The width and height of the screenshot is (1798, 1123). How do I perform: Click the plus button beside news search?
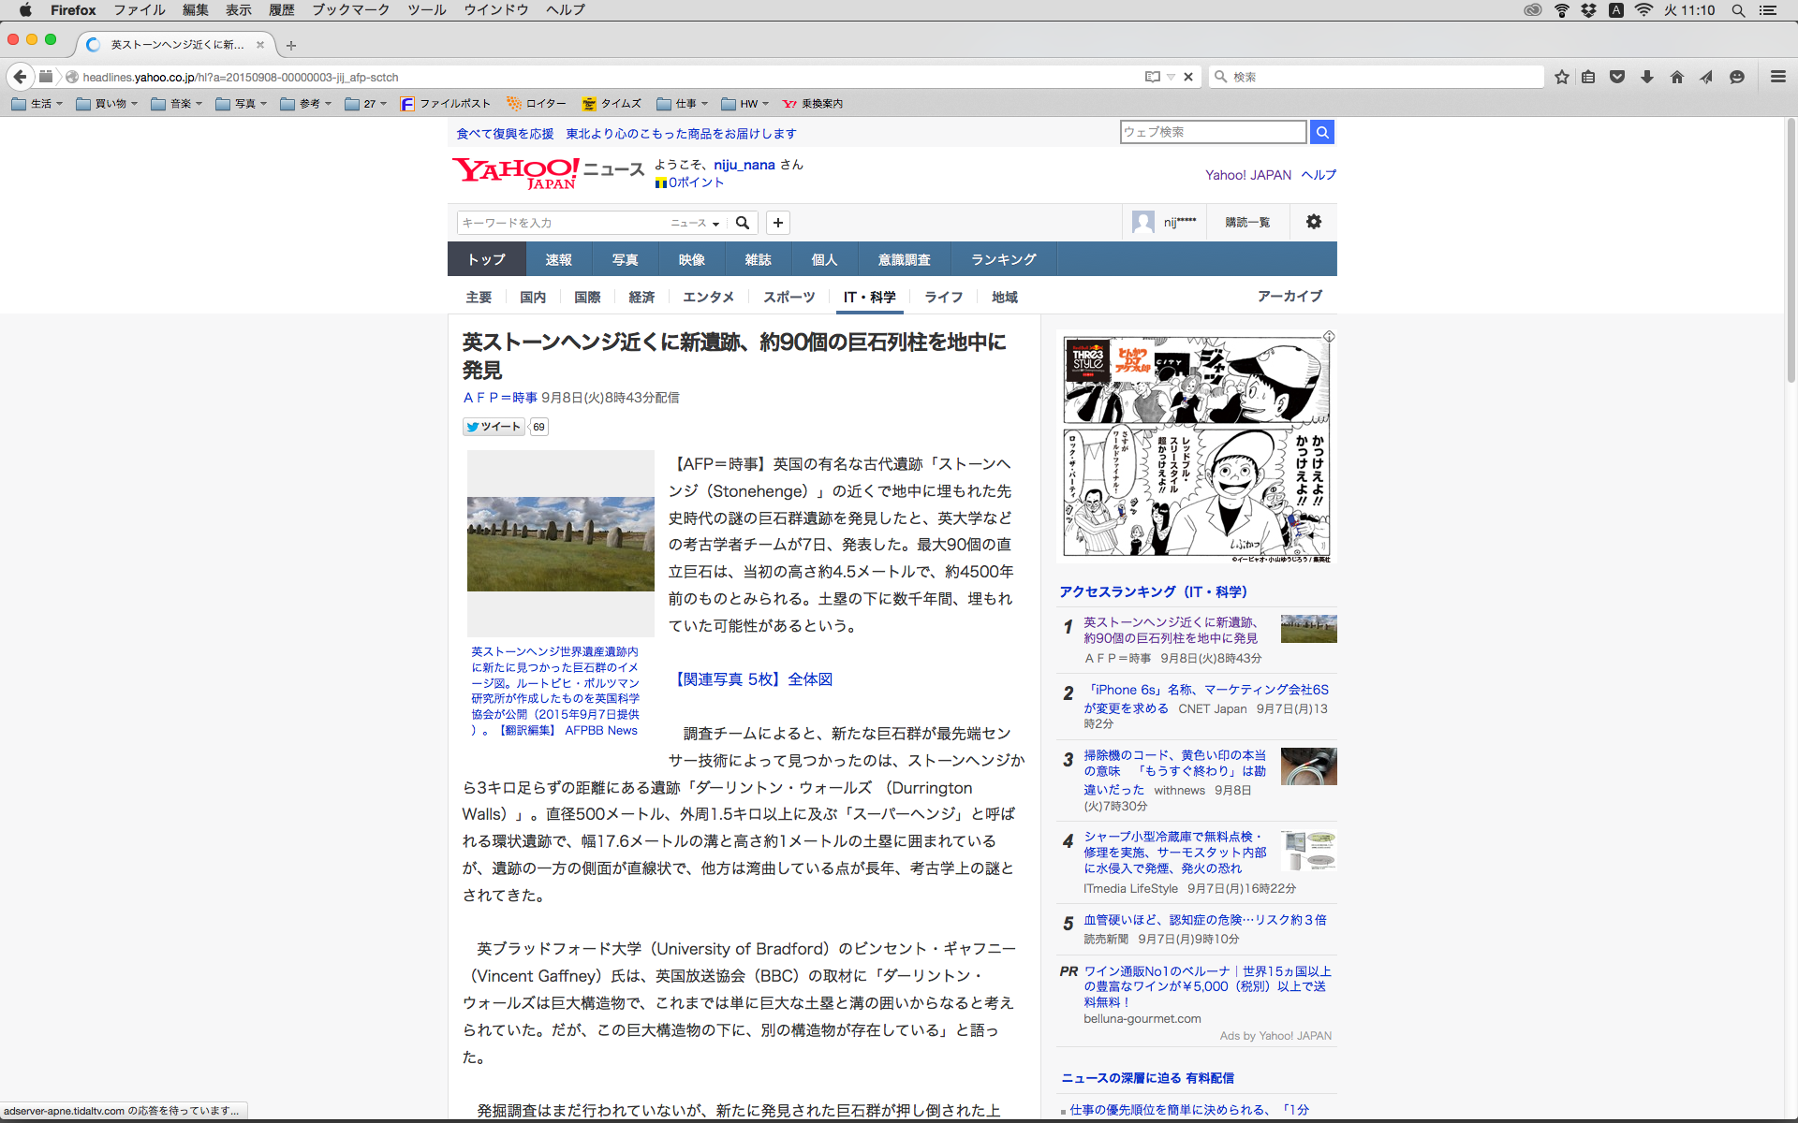tap(778, 223)
